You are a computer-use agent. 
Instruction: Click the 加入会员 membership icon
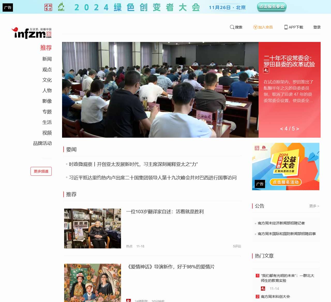point(255,27)
